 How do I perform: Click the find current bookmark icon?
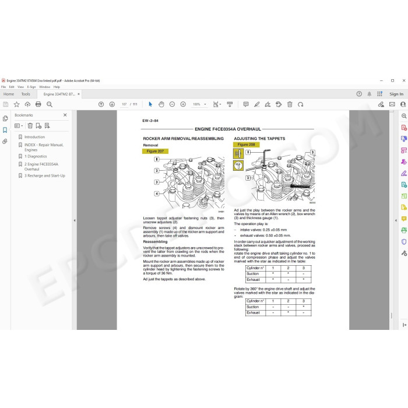point(47,126)
